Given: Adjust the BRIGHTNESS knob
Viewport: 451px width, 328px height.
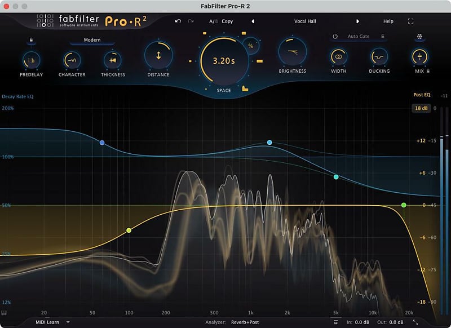Looking at the screenshot, I should 291,56.
